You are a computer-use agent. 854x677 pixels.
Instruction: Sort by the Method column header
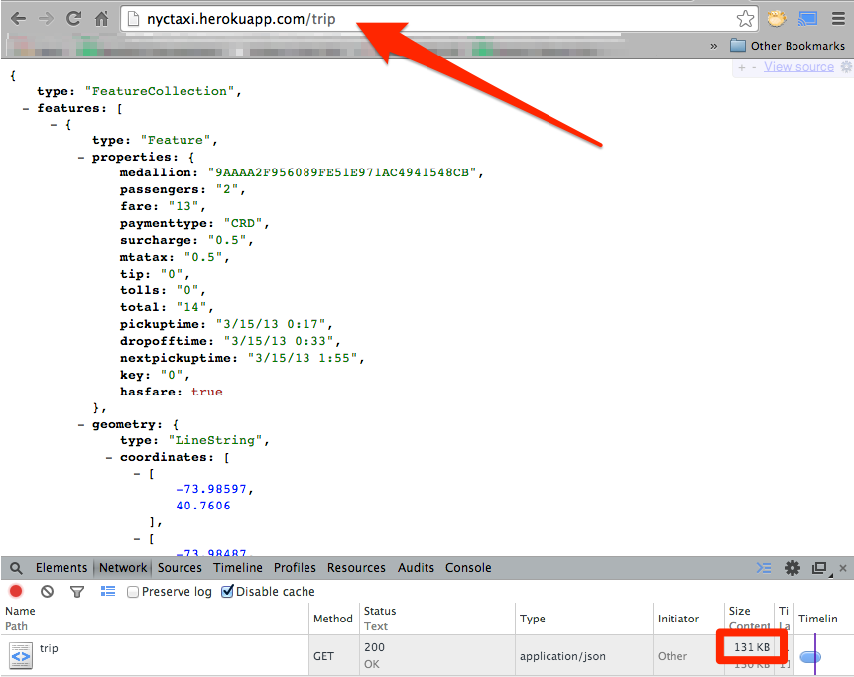333,619
